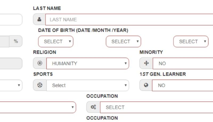Image resolution: width=213 pixels, height=122 pixels.
Task: Open the first Date of Birth dropdown
Action: click(56, 42)
